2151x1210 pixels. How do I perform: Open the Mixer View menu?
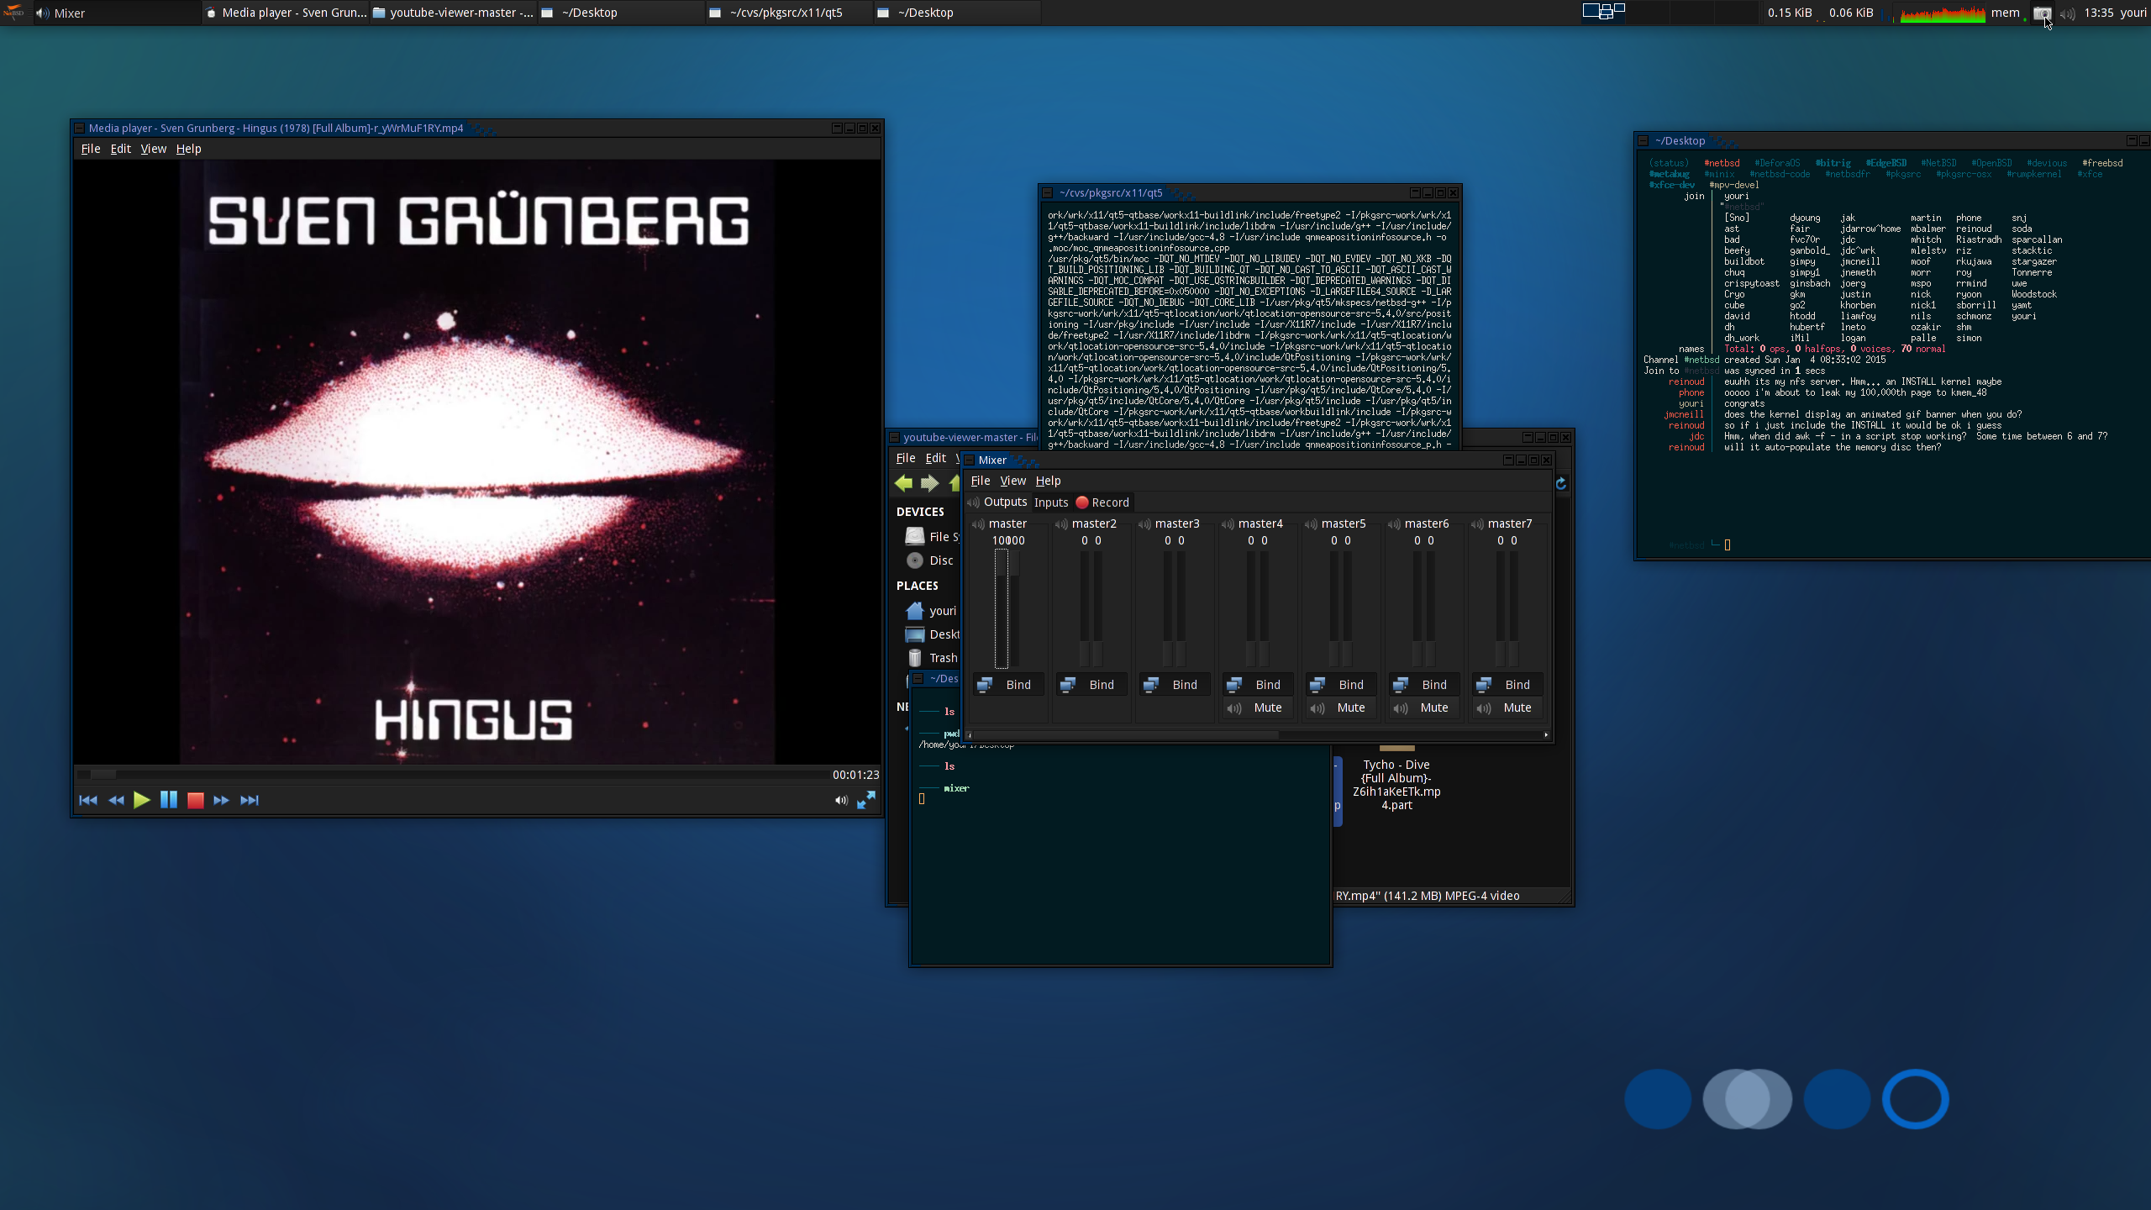(x=1013, y=481)
